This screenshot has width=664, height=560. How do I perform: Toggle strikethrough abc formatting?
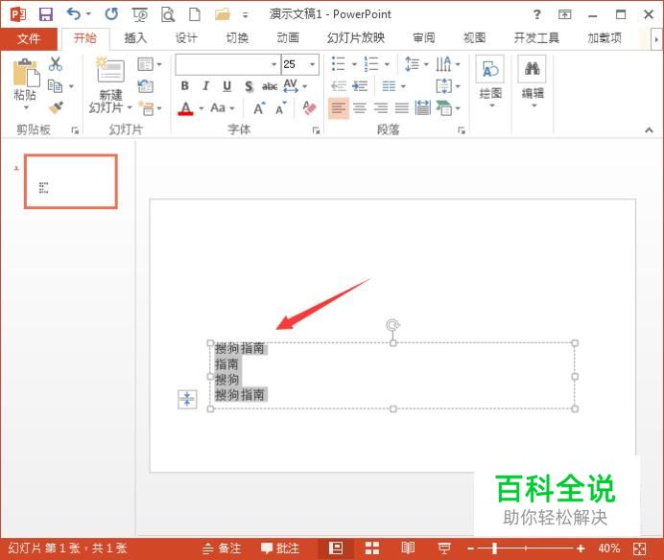click(270, 86)
